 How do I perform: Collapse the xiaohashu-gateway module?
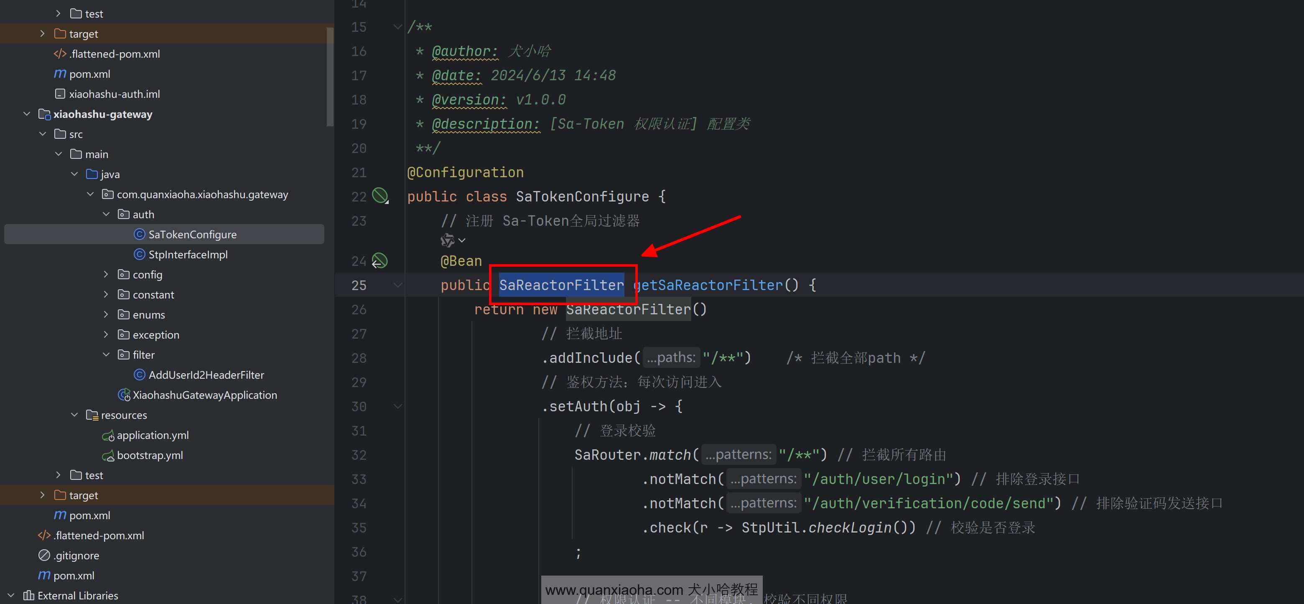tap(27, 114)
